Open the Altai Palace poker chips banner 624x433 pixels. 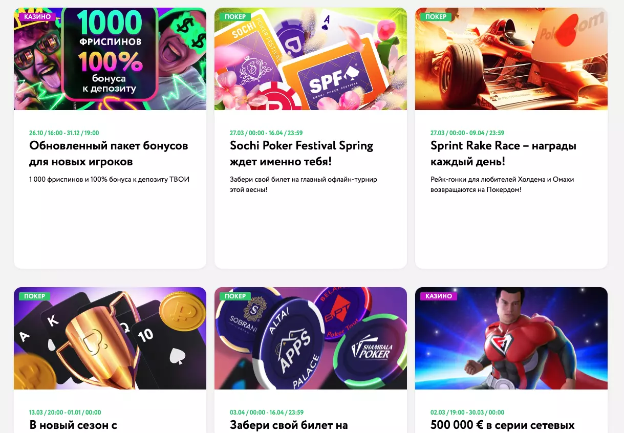310,338
